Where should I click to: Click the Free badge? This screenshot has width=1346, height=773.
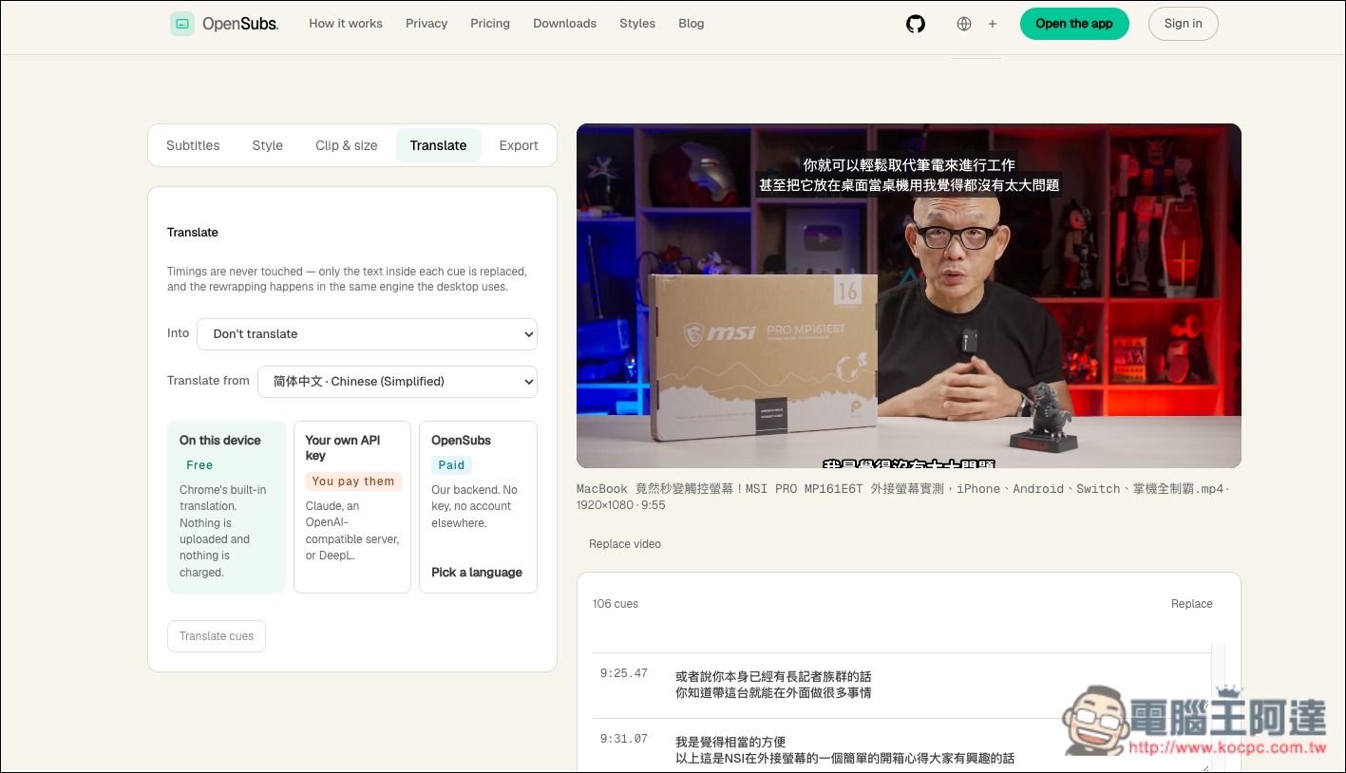(199, 465)
